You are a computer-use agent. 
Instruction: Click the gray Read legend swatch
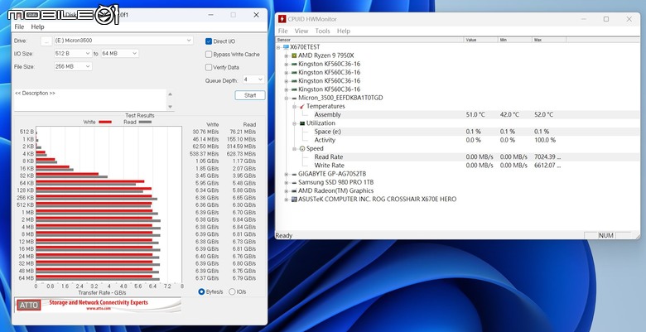[145, 122]
